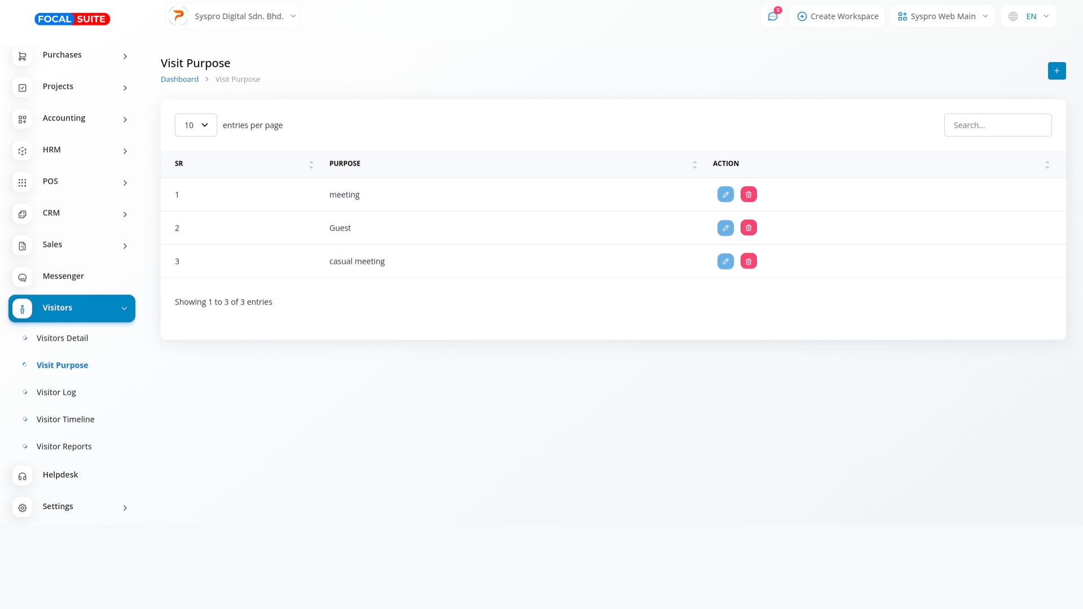Expand the Syspro Web Main workspace dropdown
The width and height of the screenshot is (1083, 609).
(x=943, y=16)
